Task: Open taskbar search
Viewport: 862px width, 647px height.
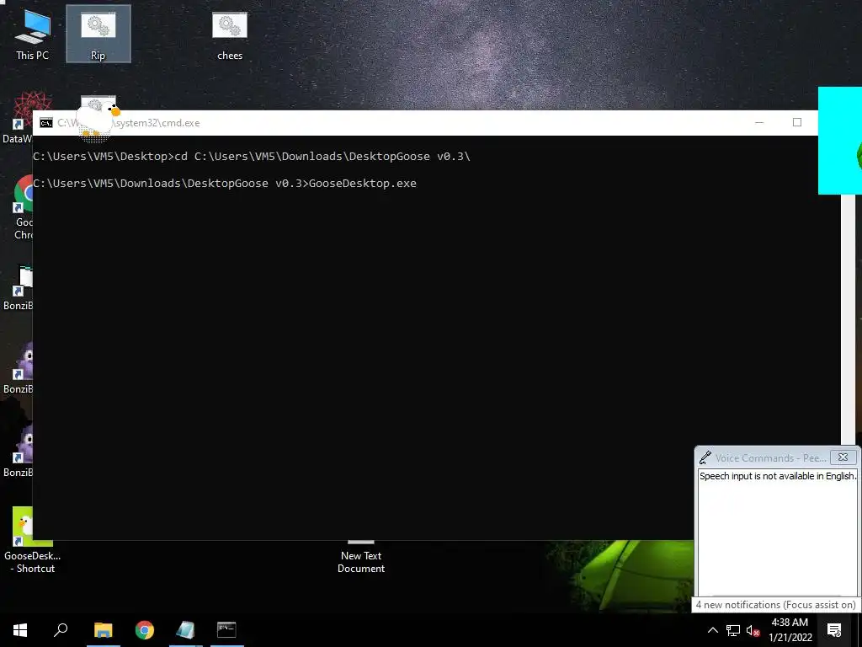Action: [61, 630]
